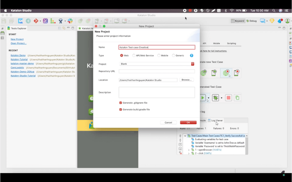Select the API/Web Service radio button
The height and width of the screenshot is (182, 292).
134,56
